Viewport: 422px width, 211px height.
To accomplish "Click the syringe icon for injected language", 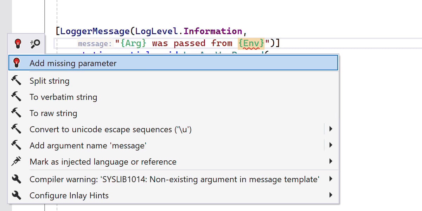I will (x=17, y=161).
